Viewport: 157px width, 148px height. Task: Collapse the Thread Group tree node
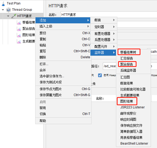tap(3, 10)
